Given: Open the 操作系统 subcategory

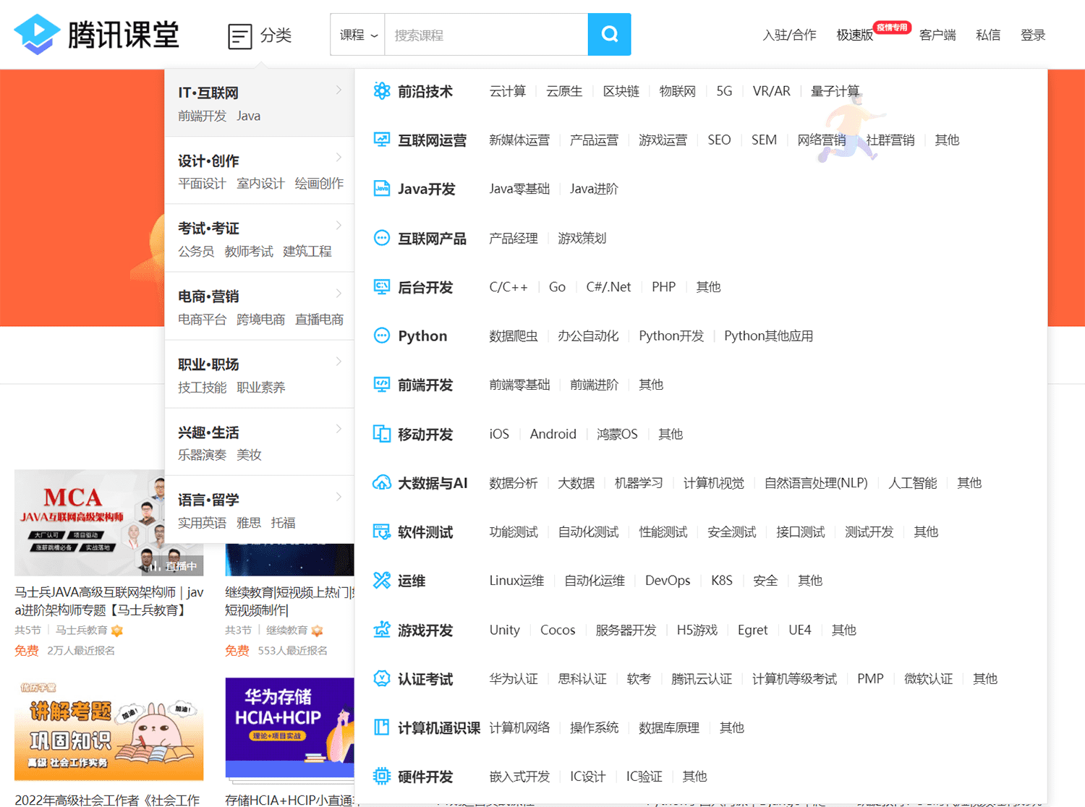Looking at the screenshot, I should 594,727.
